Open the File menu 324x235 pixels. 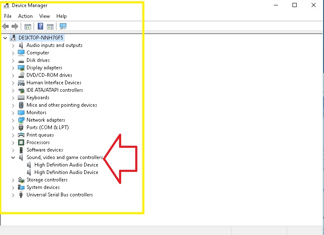point(8,16)
